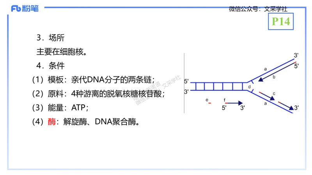
Task: Click the partially hidden title text at top
Action: 257,7
